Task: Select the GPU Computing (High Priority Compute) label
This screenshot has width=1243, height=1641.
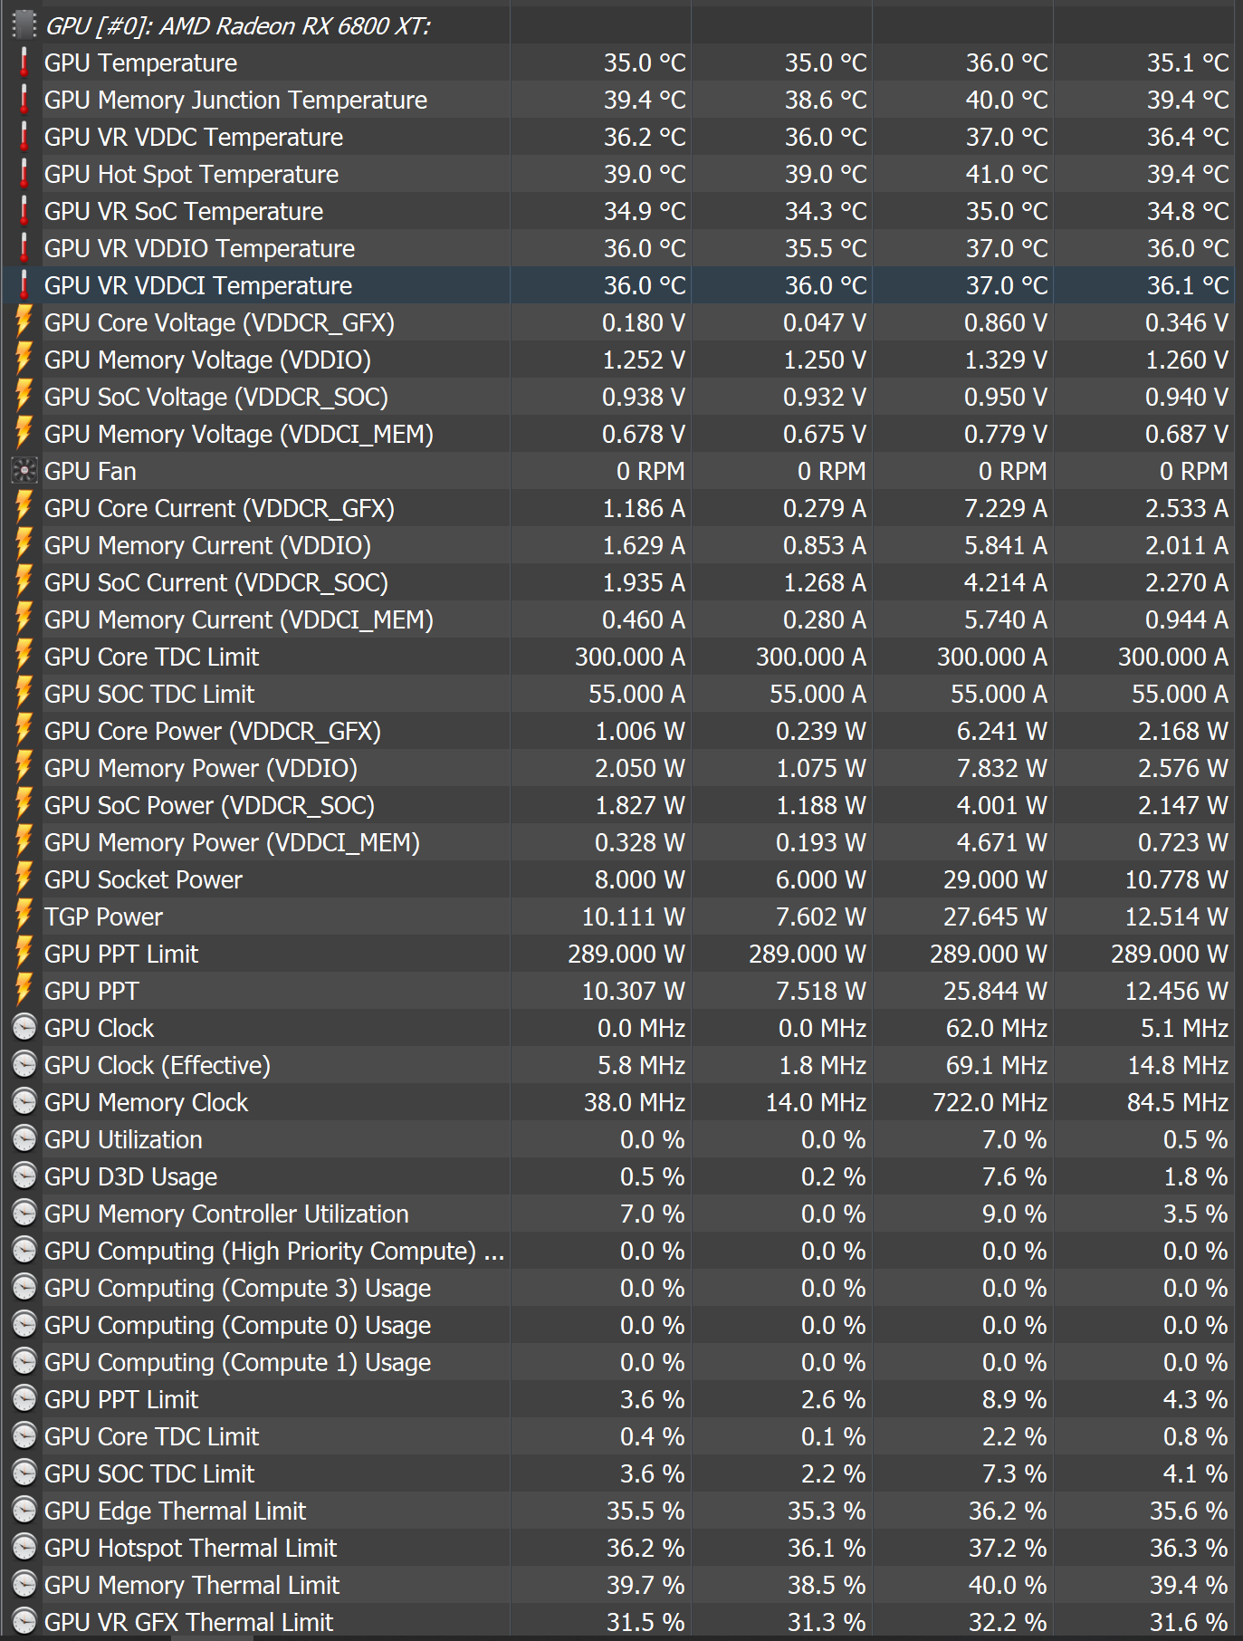Action: [x=274, y=1251]
